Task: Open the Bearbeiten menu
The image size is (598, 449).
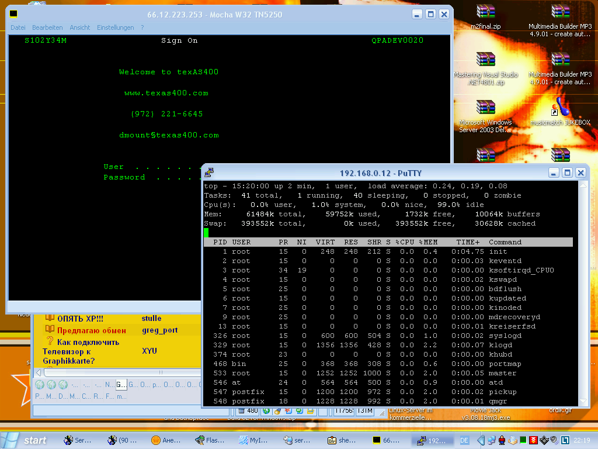Action: (x=47, y=27)
